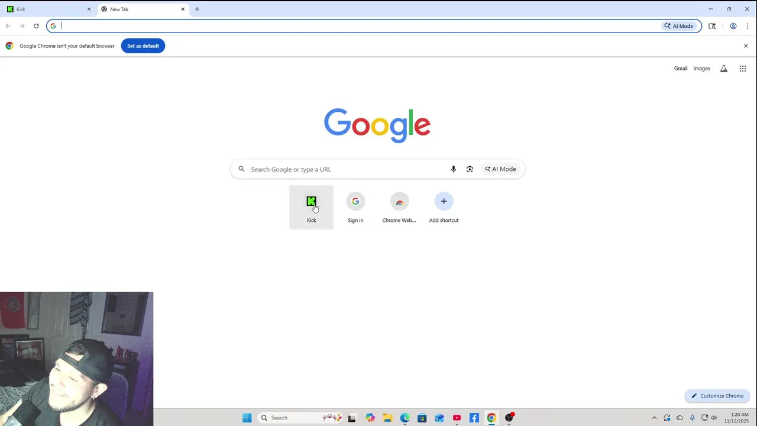The width and height of the screenshot is (757, 426).
Task: Click the Chrome taskbar icon
Action: tap(491, 418)
